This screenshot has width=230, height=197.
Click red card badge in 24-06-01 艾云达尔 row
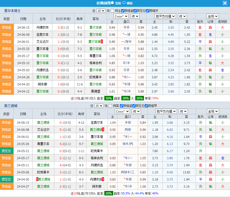click(102, 42)
